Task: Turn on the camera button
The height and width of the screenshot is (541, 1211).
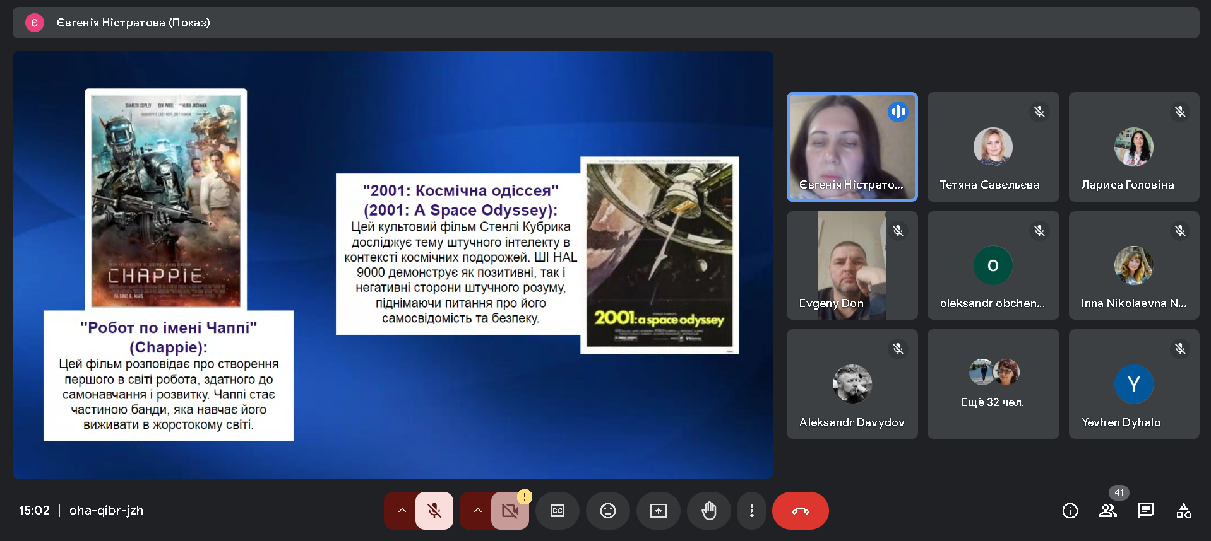Action: tap(510, 511)
